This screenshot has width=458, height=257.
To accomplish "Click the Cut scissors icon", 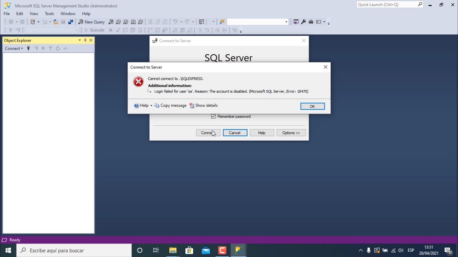I will 150,22.
